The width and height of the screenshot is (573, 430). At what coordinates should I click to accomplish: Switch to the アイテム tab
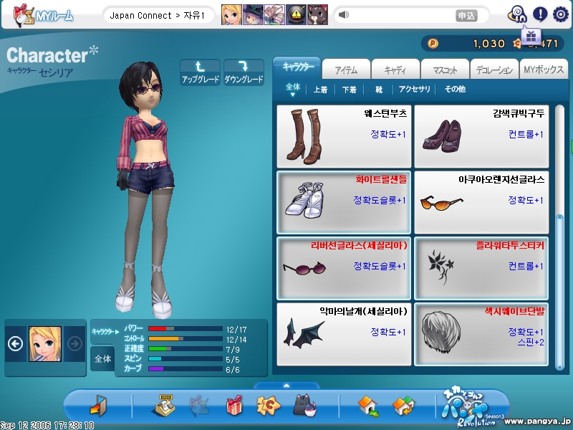tap(345, 70)
